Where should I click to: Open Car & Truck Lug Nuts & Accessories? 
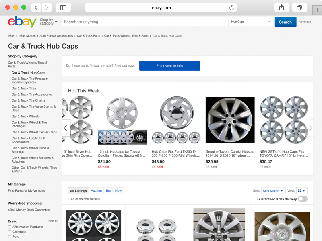[28, 140]
